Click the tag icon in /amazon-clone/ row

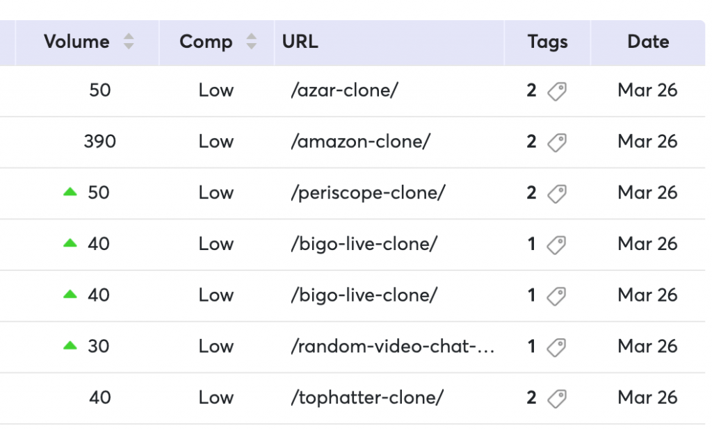[x=557, y=142]
